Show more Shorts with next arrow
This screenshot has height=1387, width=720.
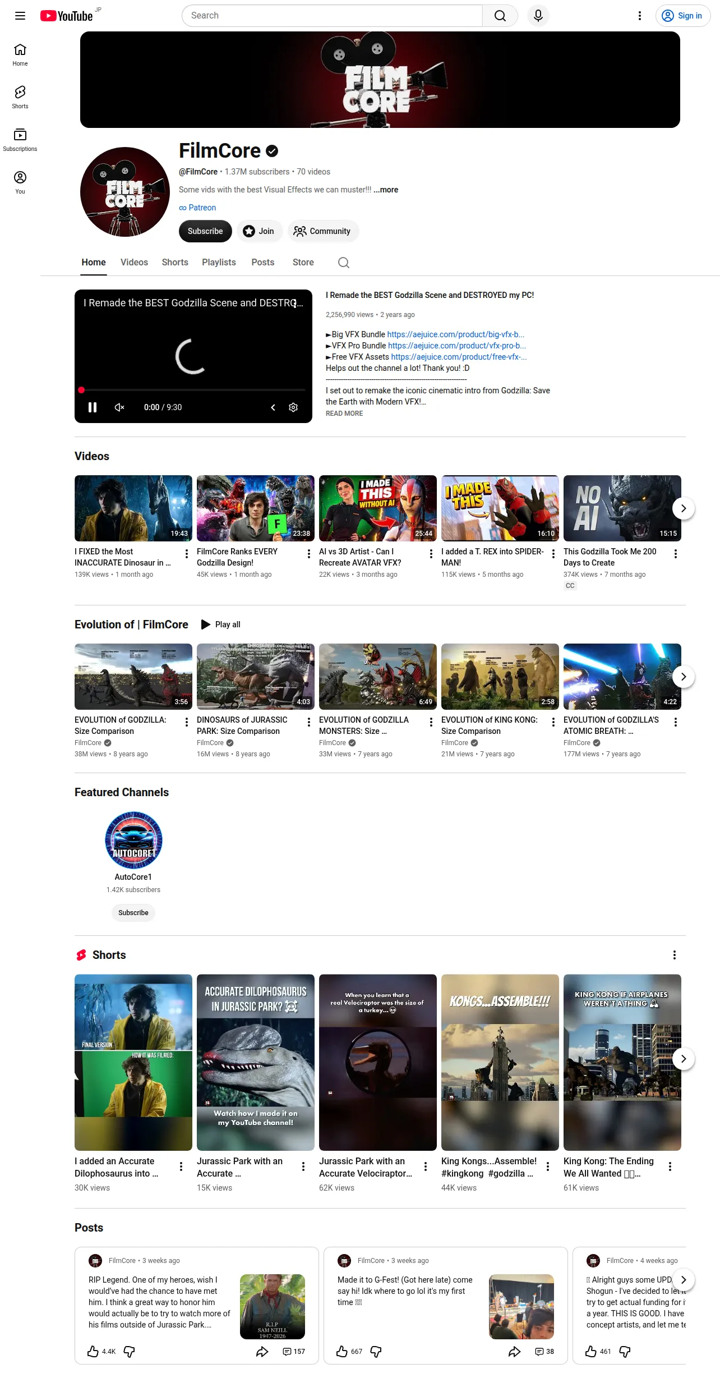(x=684, y=1059)
